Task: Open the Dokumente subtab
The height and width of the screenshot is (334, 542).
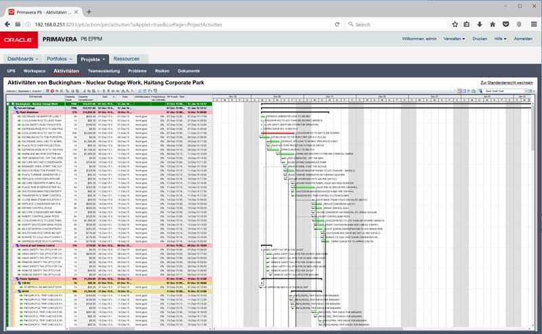Action: pos(189,71)
